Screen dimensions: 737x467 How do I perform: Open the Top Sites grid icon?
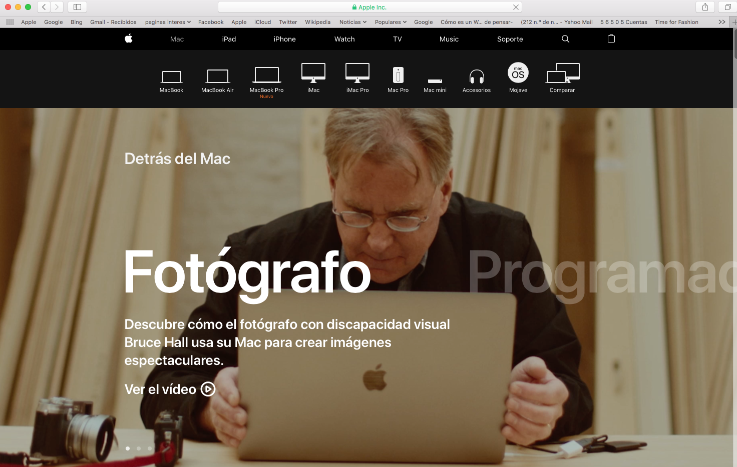click(x=10, y=22)
